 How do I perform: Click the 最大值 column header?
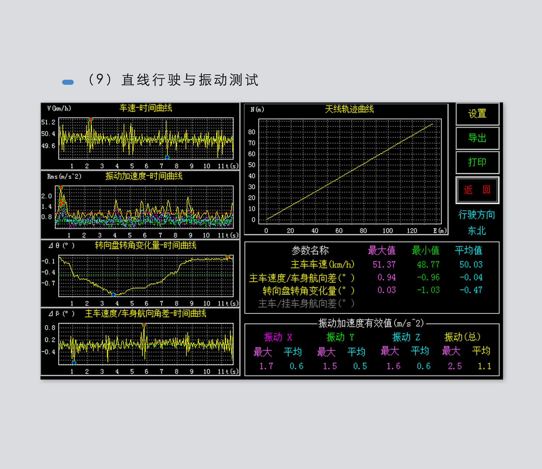pos(382,250)
